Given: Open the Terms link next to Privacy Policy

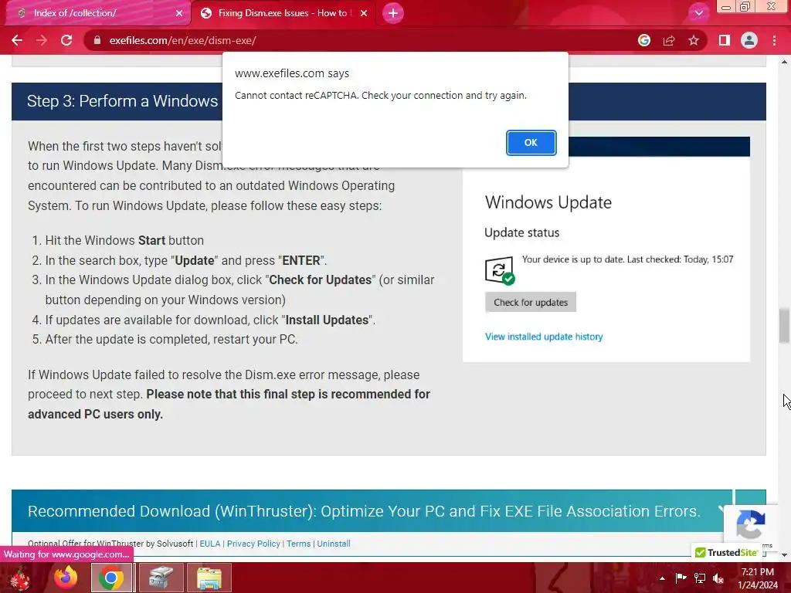Looking at the screenshot, I should [x=299, y=544].
